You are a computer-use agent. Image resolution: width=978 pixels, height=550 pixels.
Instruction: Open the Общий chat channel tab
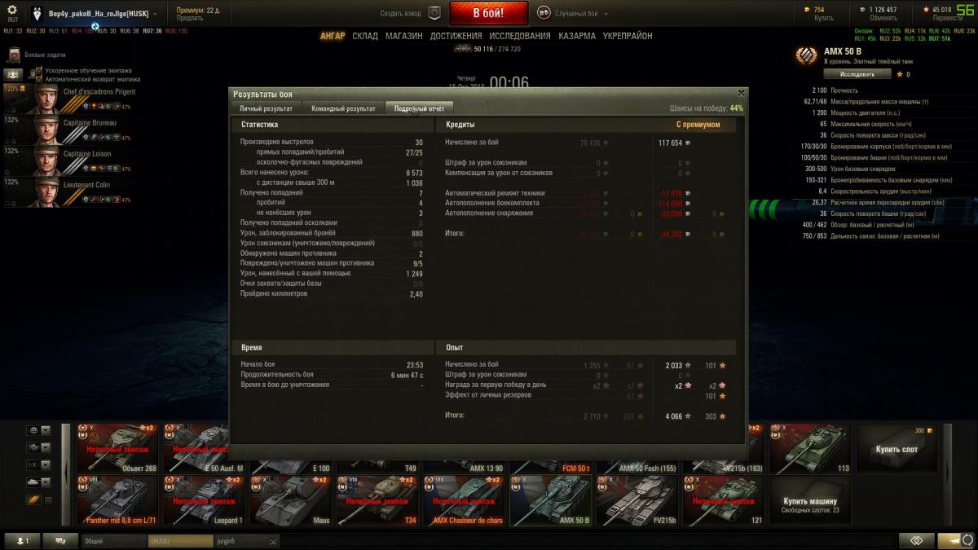click(114, 540)
